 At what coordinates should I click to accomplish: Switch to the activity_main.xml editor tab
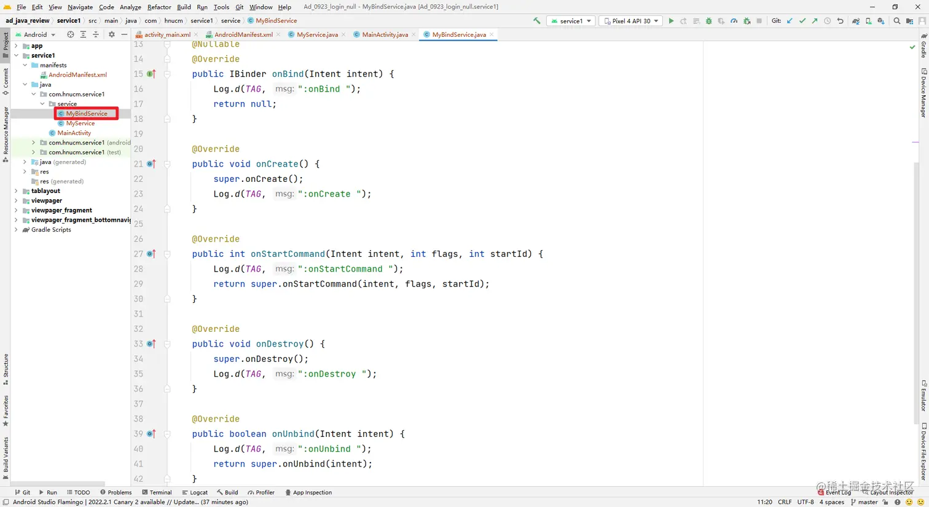[x=167, y=34]
